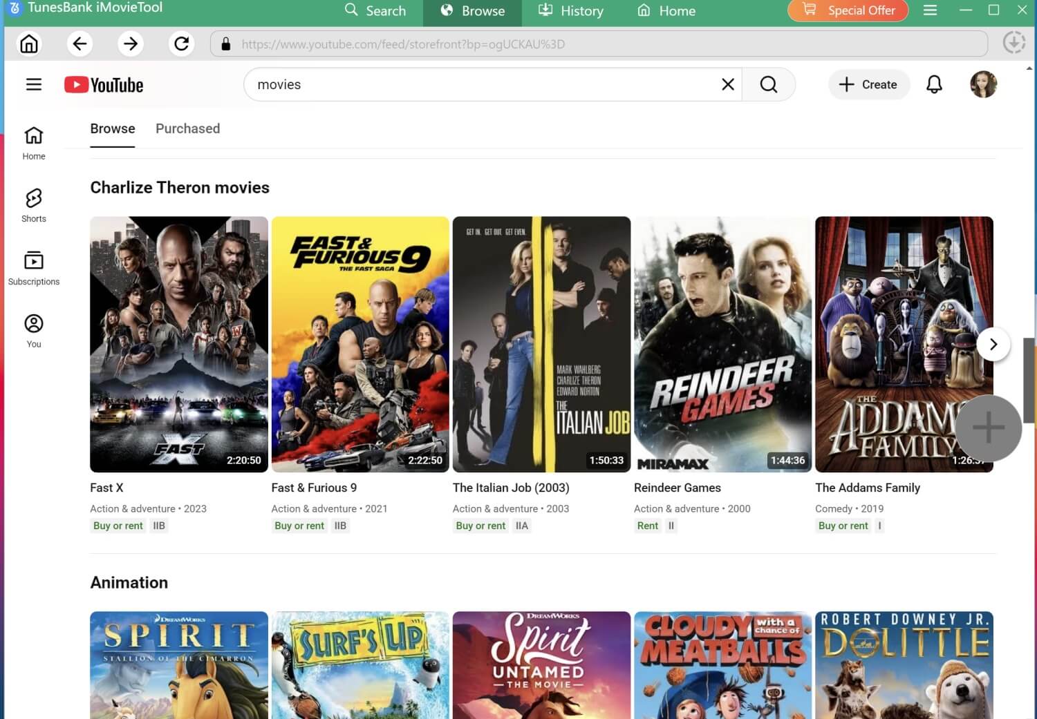This screenshot has width=1037, height=719.
Task: Click the magnifier search button on YouTube
Action: (x=768, y=84)
